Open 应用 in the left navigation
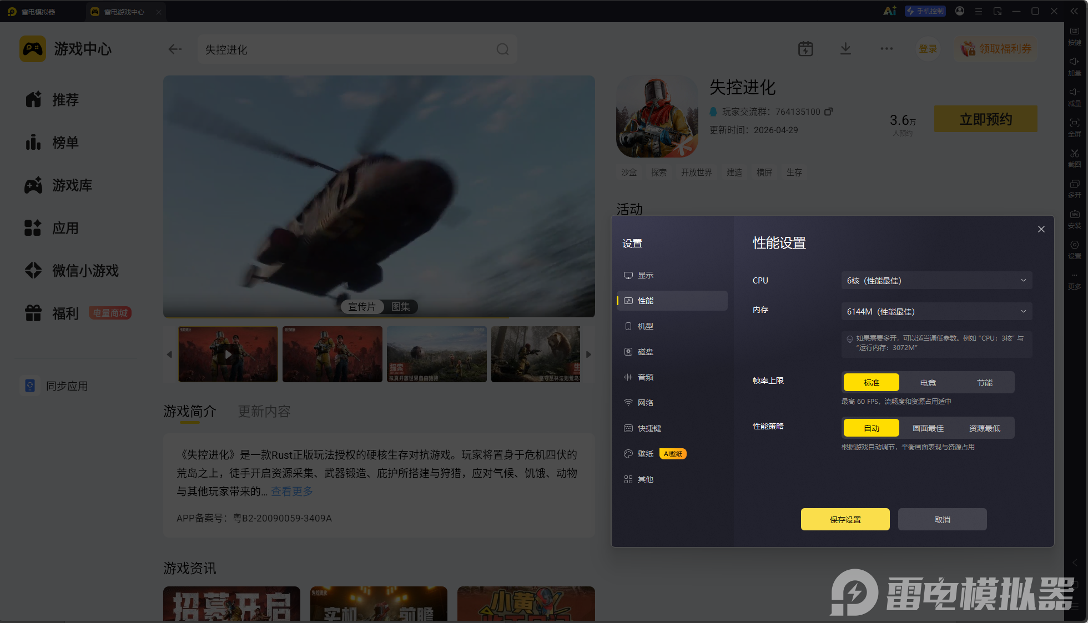Screen dimensions: 1088x623 [x=52, y=228]
